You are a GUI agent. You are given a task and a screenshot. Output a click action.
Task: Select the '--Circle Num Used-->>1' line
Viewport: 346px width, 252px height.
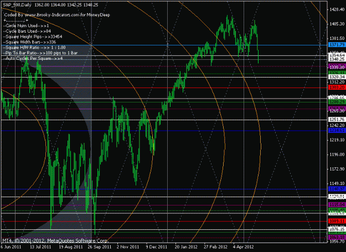coord(26,26)
